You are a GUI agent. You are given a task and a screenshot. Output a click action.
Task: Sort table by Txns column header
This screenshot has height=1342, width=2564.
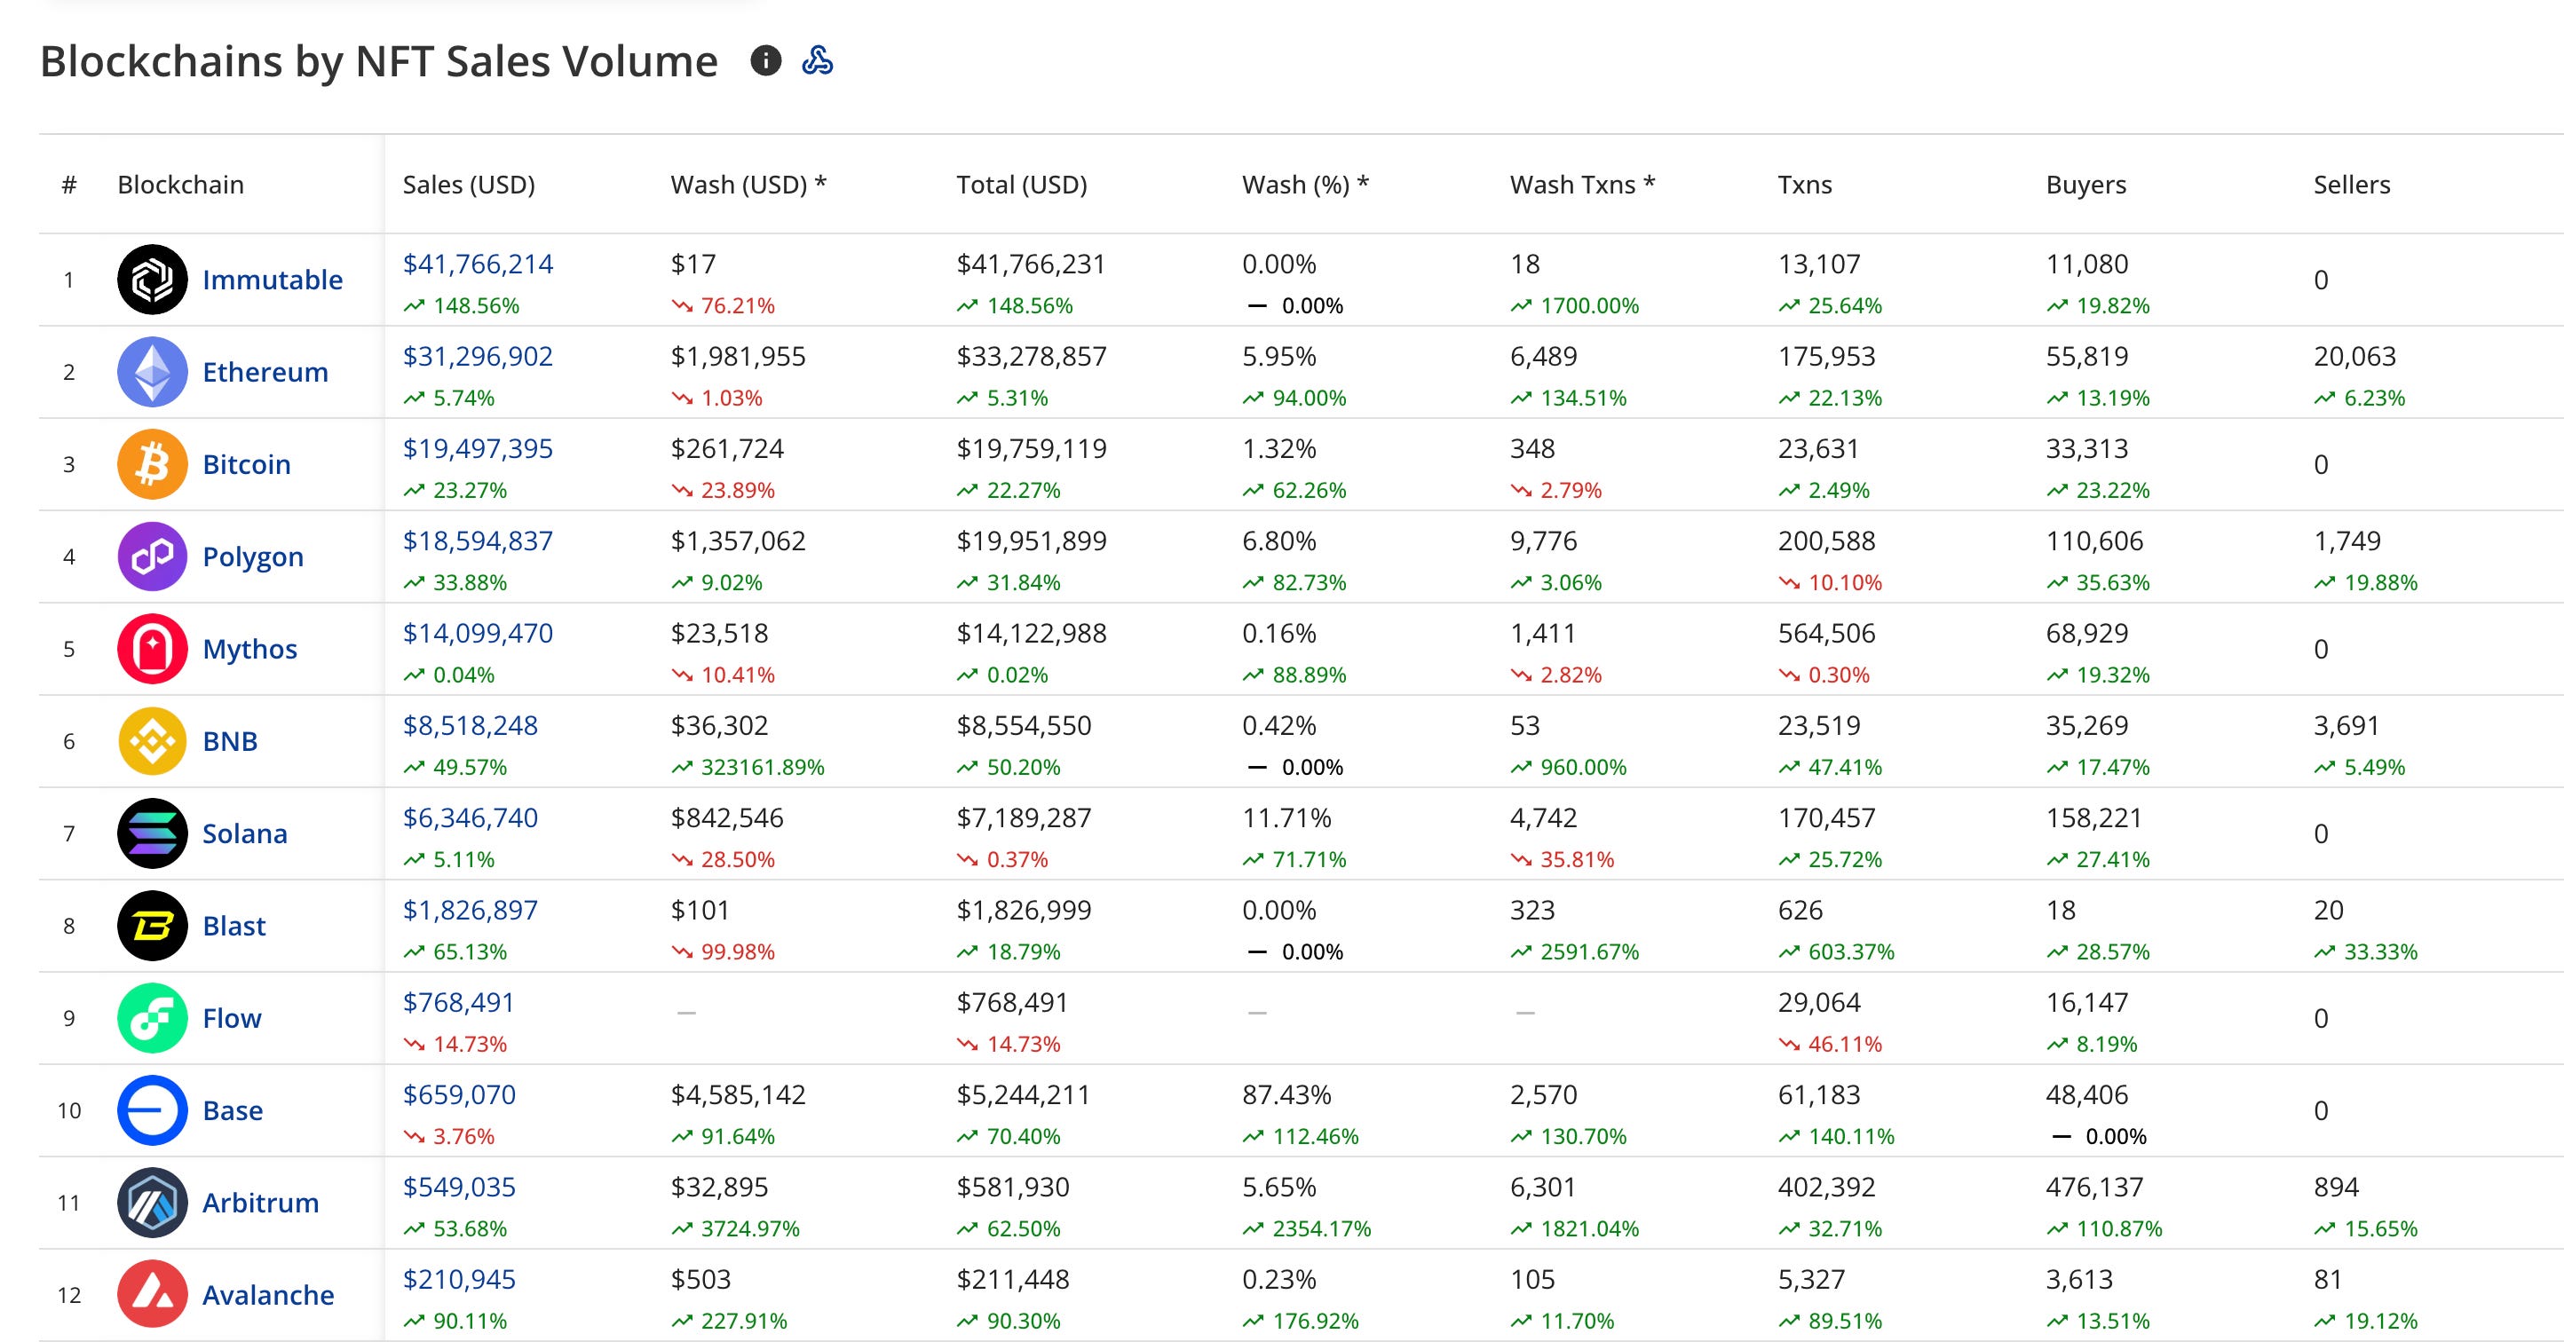(x=1805, y=185)
